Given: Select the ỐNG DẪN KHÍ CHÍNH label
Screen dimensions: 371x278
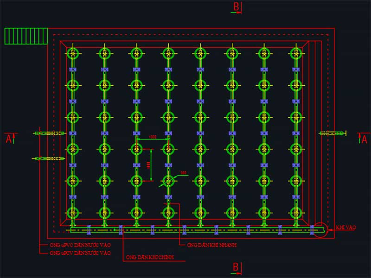Looking at the screenshot, I should tap(149, 257).
